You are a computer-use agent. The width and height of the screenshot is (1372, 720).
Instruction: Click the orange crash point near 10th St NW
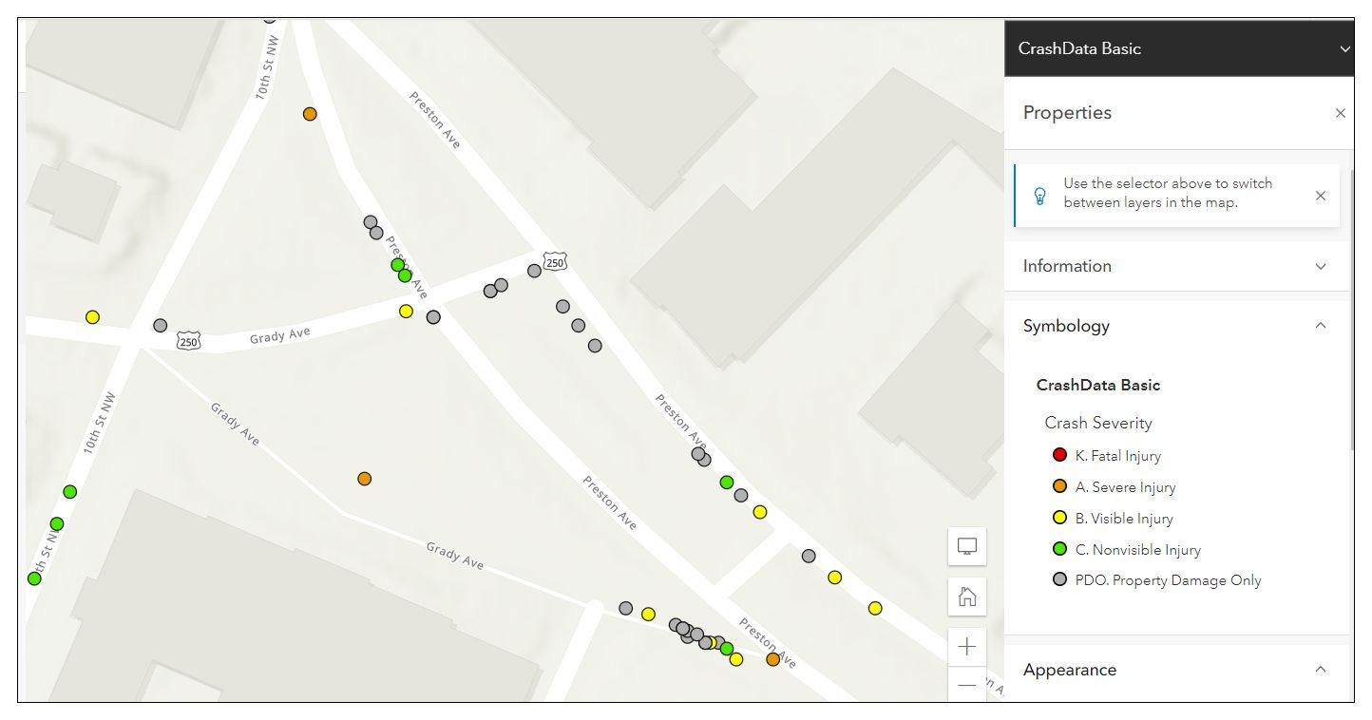tap(310, 114)
